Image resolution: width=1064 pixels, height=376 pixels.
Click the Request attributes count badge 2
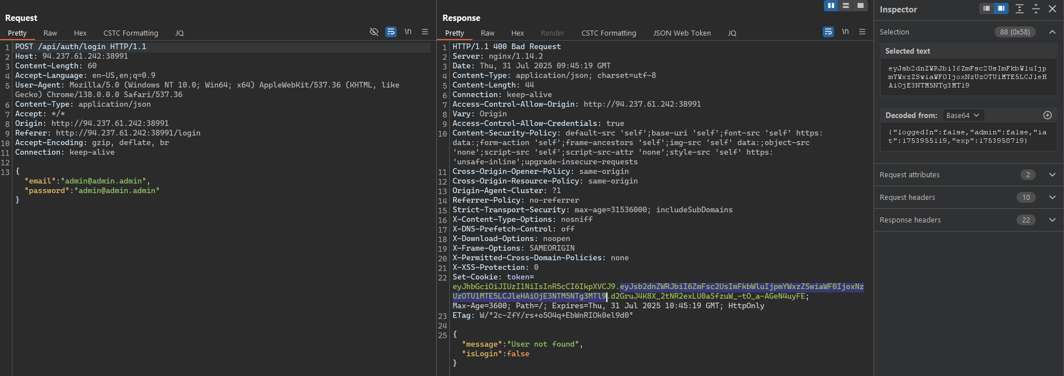coord(1028,175)
